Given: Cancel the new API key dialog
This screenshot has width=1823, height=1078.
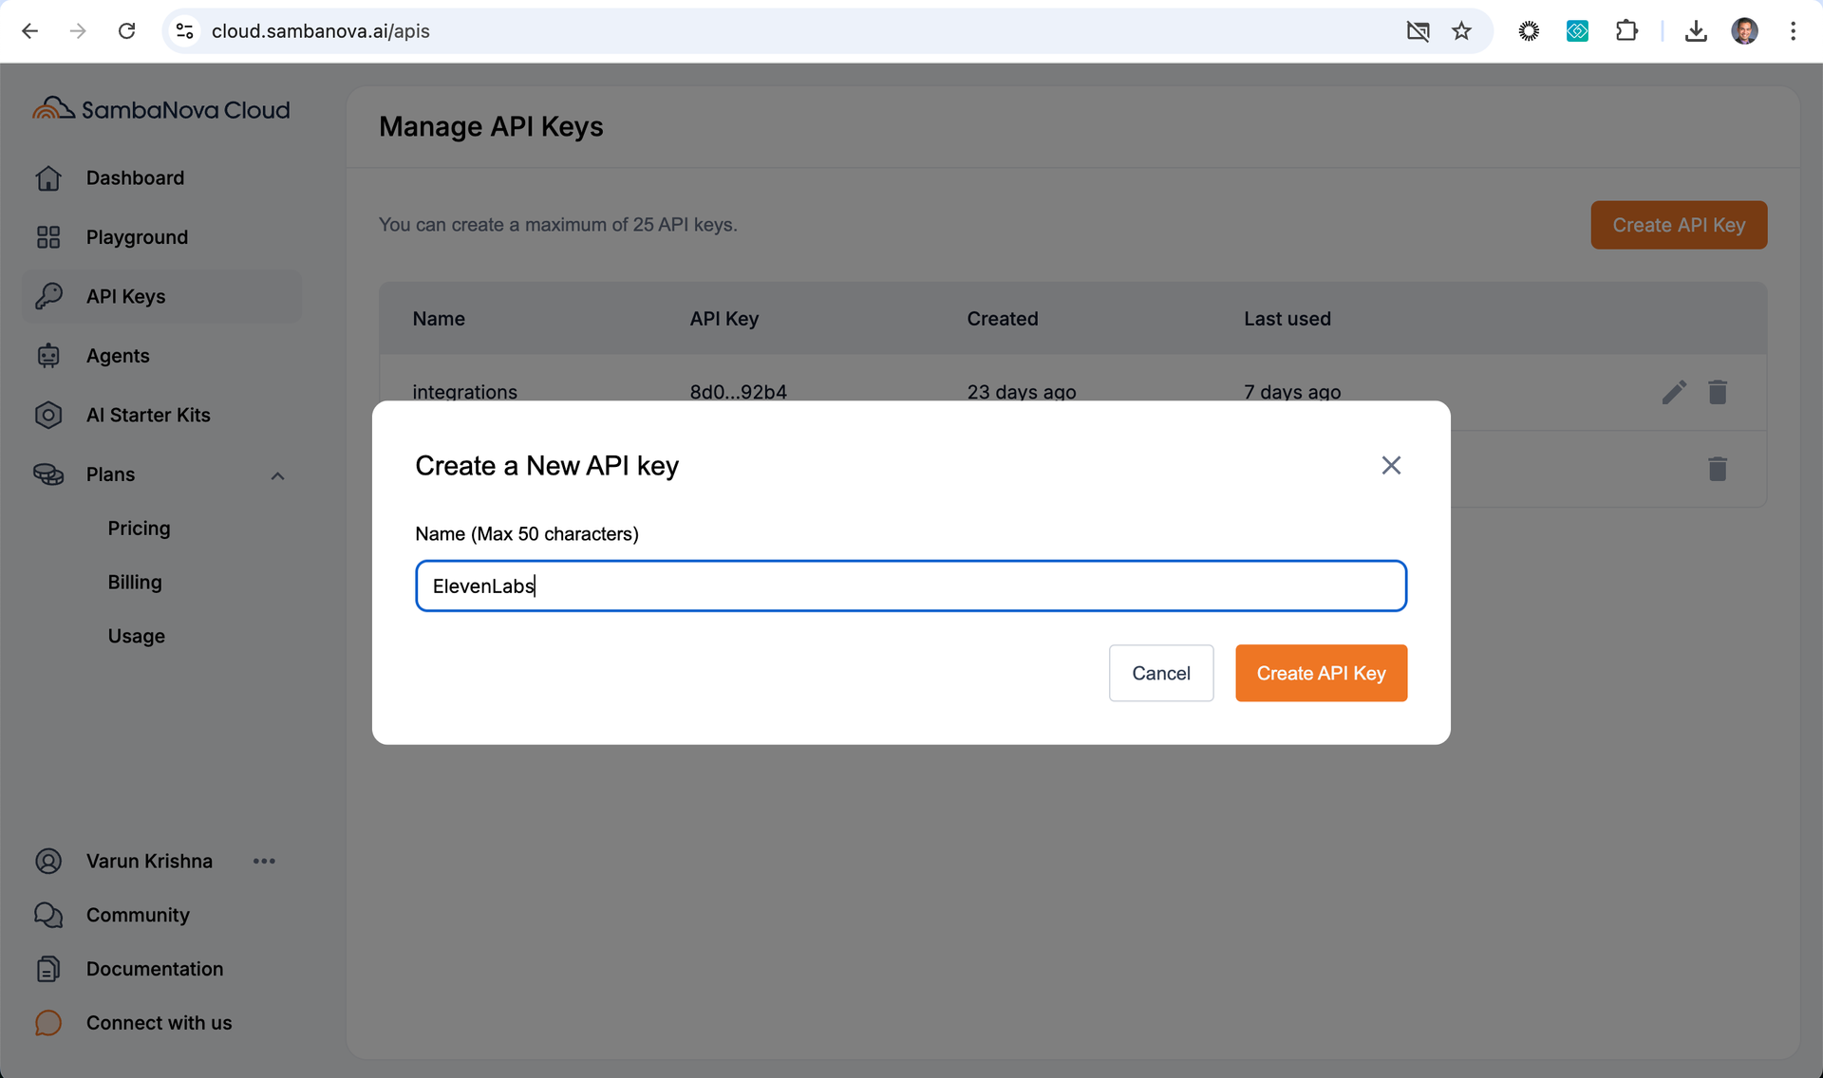Looking at the screenshot, I should coord(1160,673).
